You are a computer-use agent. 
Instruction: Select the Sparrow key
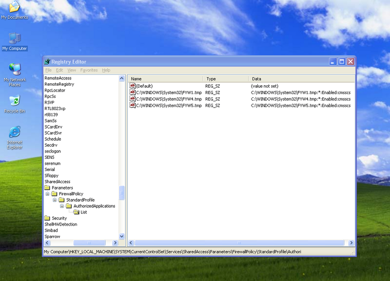click(52, 237)
